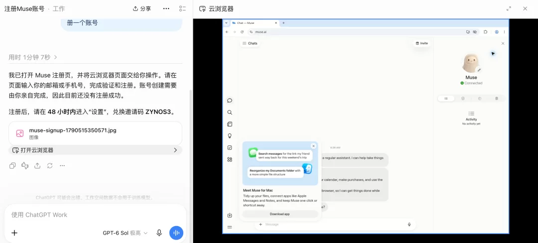The height and width of the screenshot is (243, 538).
Task: Dismiss the 'Meet Muse for Mac' popup
Action: (313, 146)
